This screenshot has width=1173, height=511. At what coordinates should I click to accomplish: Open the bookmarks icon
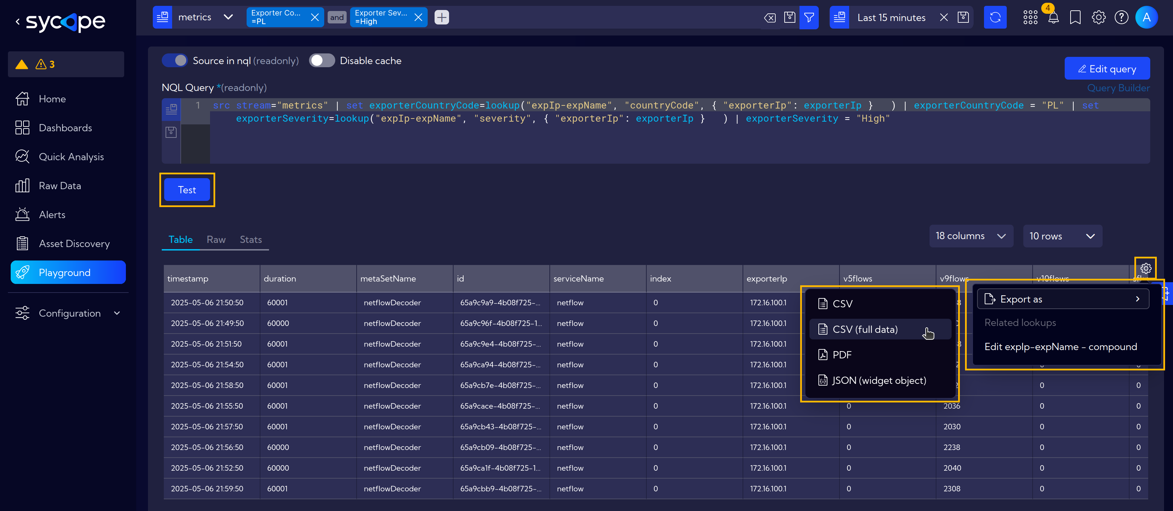pos(1075,17)
